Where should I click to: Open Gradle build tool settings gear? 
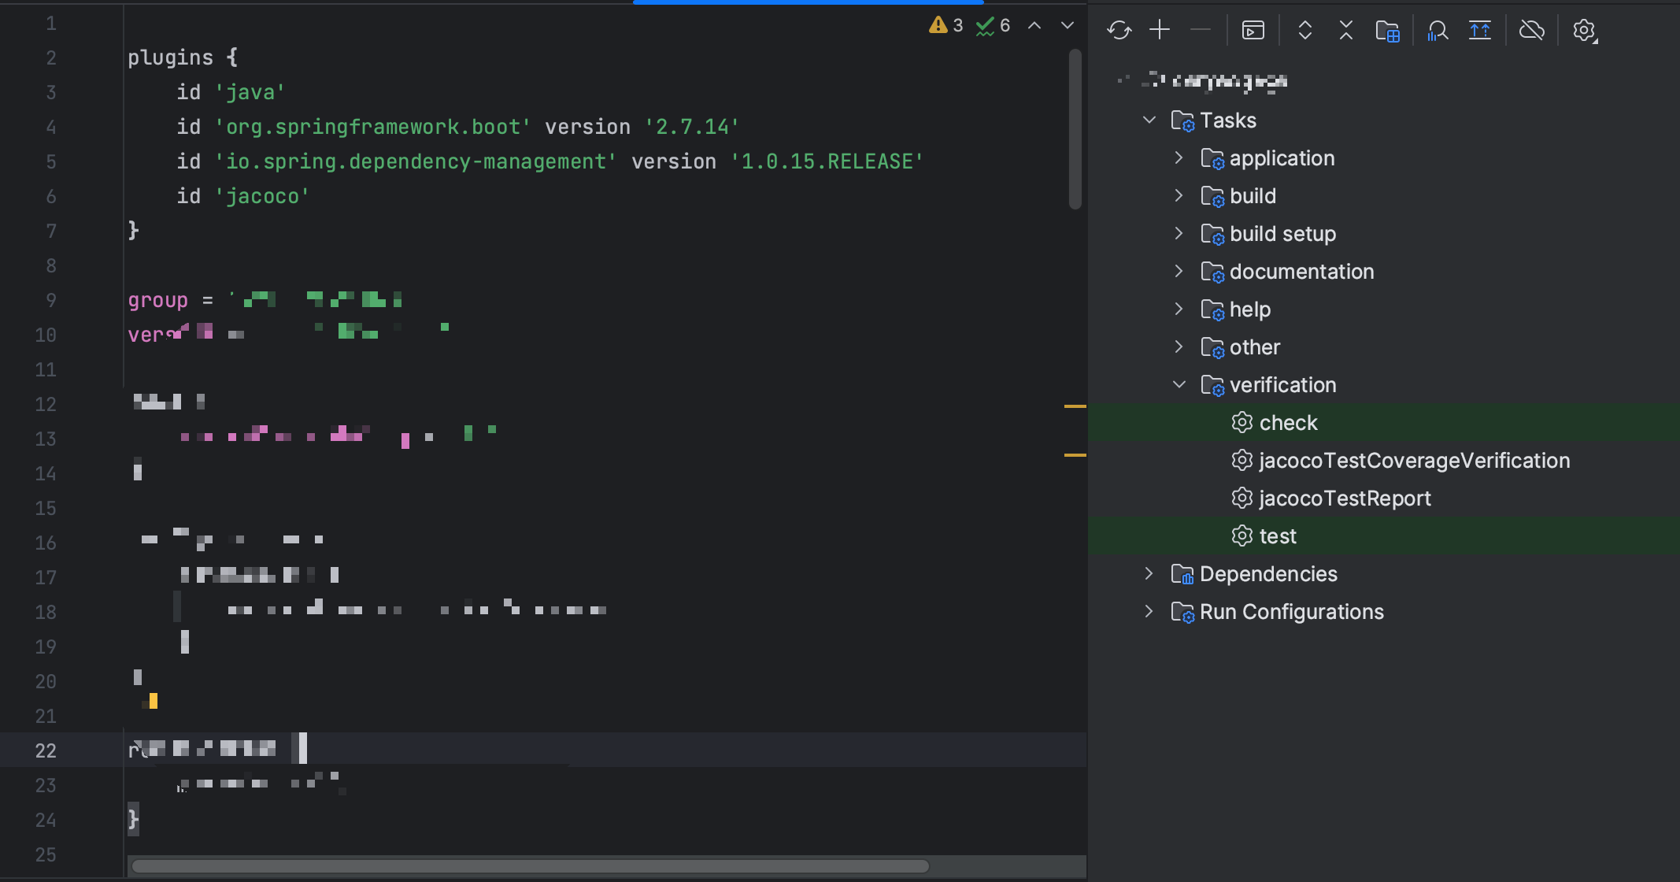[x=1584, y=31]
